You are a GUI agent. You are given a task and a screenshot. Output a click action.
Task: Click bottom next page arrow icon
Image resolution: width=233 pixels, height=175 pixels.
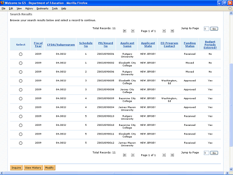[164, 155]
